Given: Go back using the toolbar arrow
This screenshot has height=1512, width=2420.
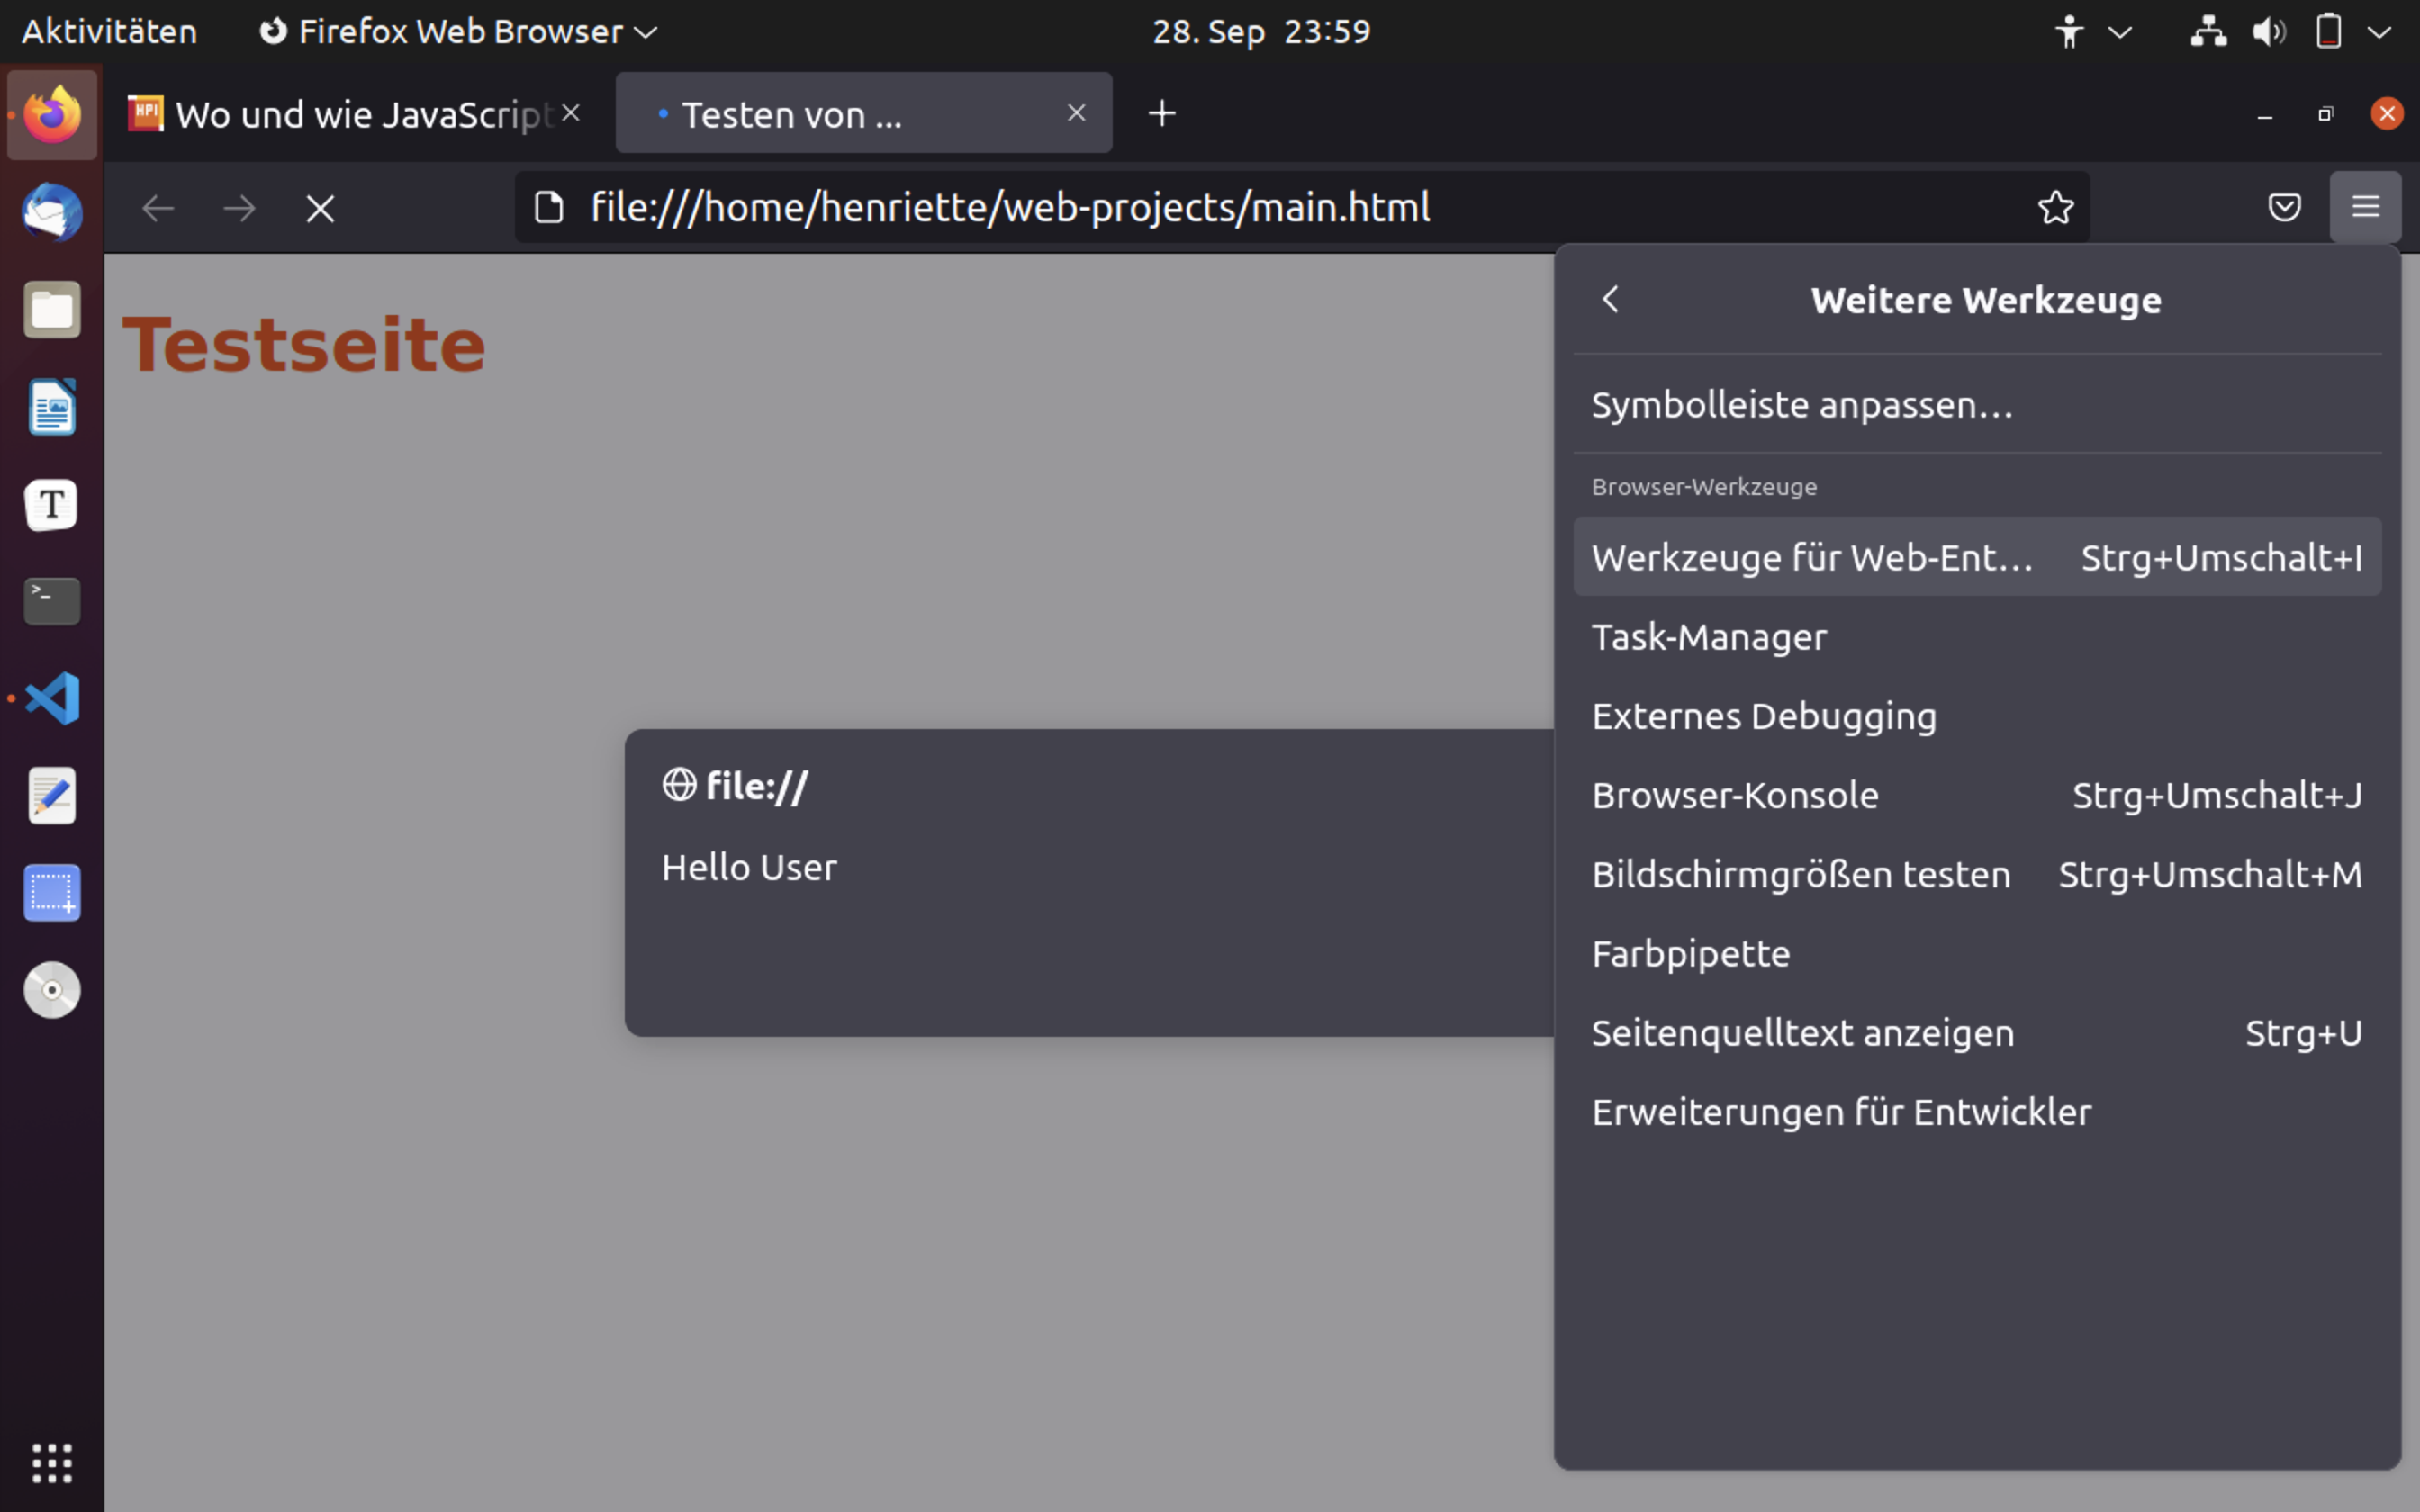Looking at the screenshot, I should [x=158, y=208].
